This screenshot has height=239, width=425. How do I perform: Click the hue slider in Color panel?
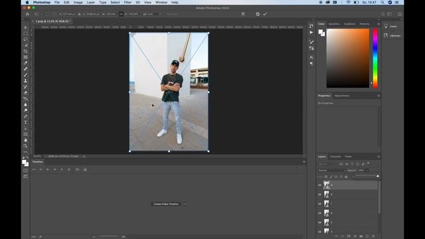coord(375,58)
